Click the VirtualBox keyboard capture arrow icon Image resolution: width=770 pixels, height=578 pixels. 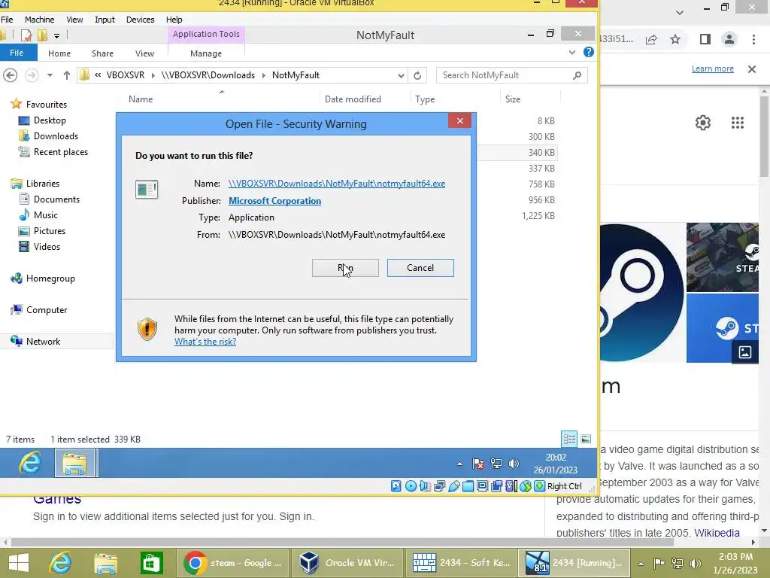click(539, 486)
